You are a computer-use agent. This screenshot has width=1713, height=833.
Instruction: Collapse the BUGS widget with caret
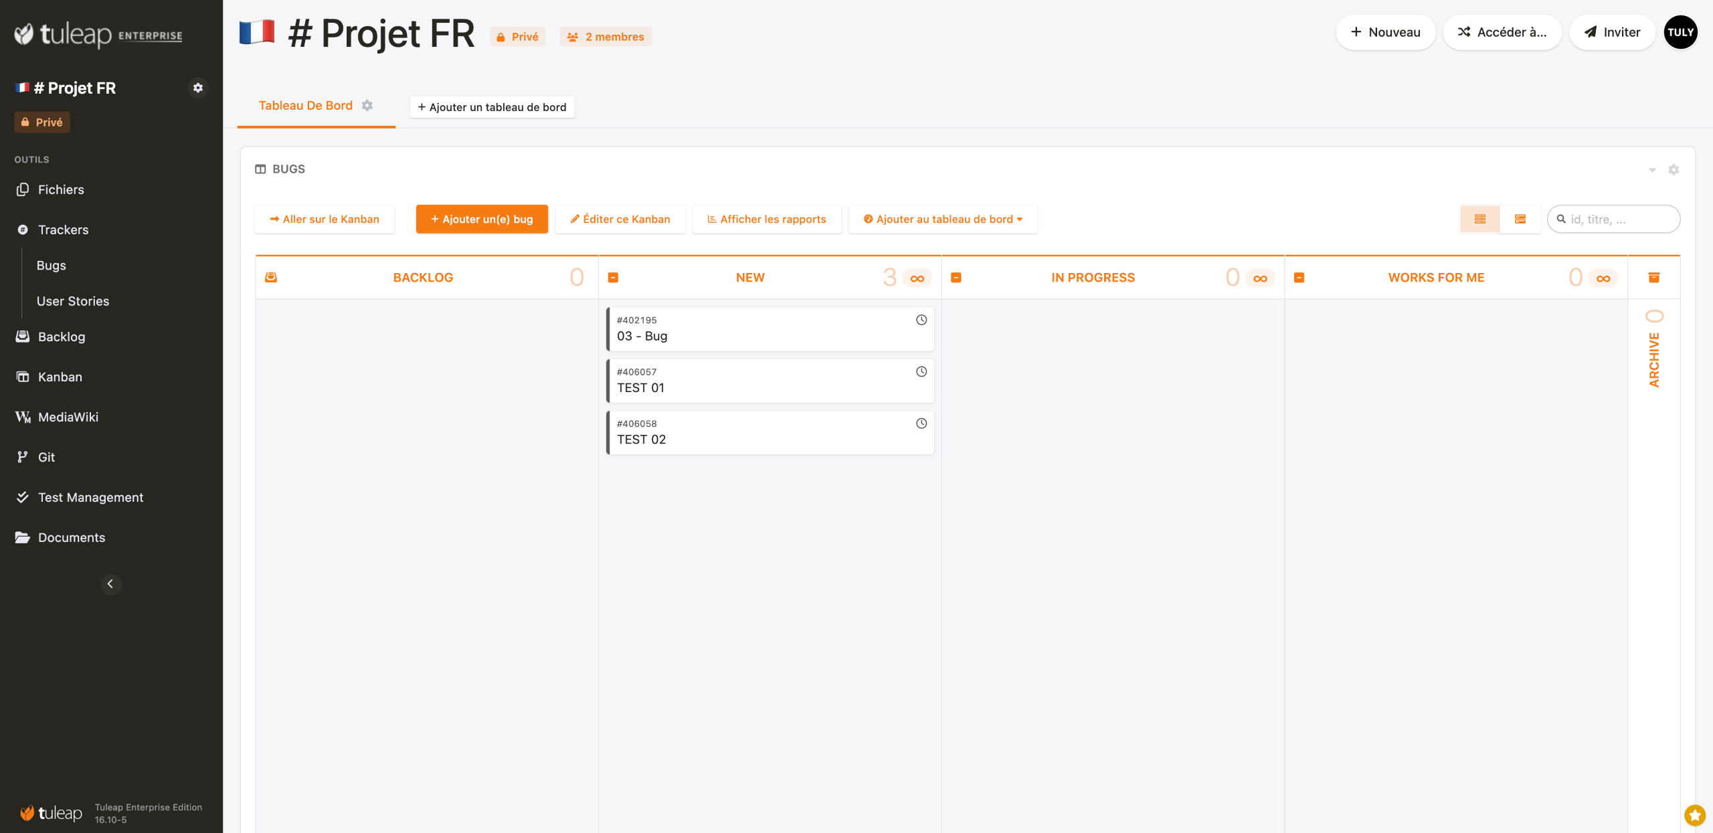(x=1651, y=170)
